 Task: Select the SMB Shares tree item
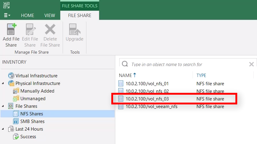32,121
